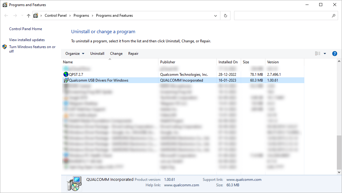The height and width of the screenshot is (193, 342).
Task: Visit the www.qualcomm.com support link
Action: pos(244,180)
